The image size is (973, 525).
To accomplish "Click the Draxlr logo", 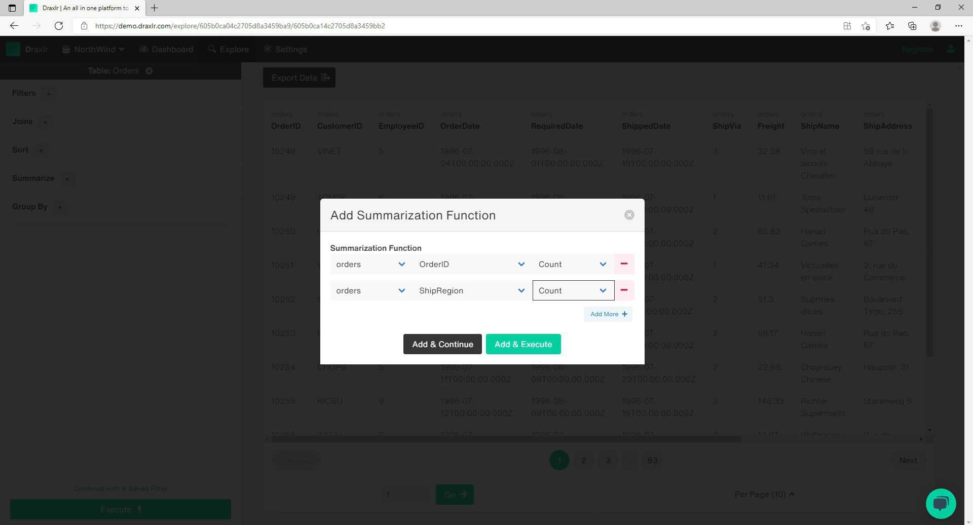I will pyautogui.click(x=27, y=49).
